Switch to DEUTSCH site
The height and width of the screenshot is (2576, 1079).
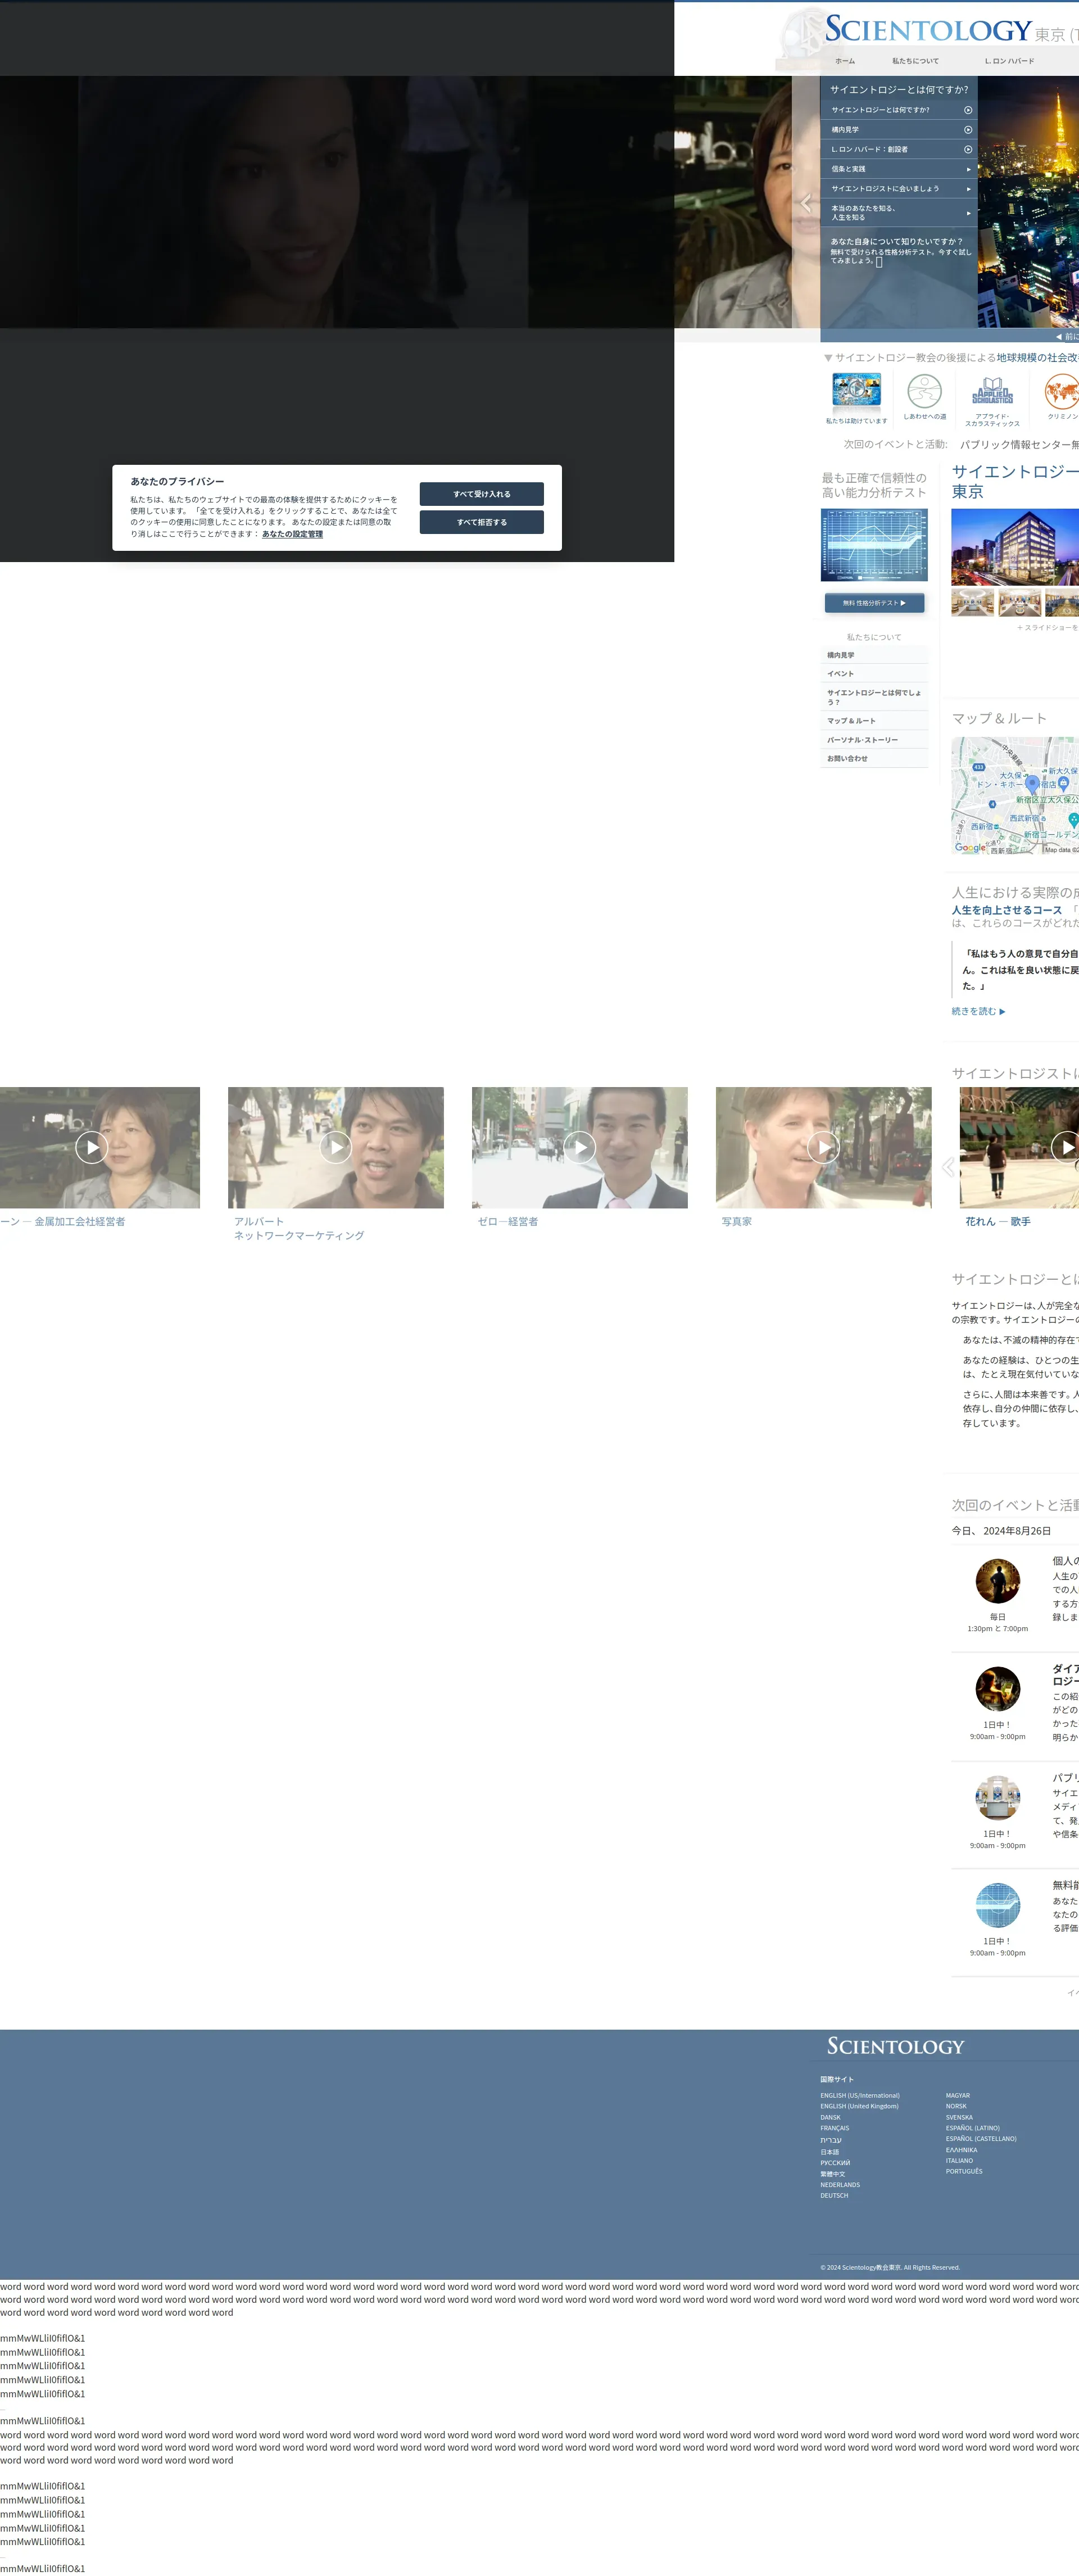(834, 2196)
